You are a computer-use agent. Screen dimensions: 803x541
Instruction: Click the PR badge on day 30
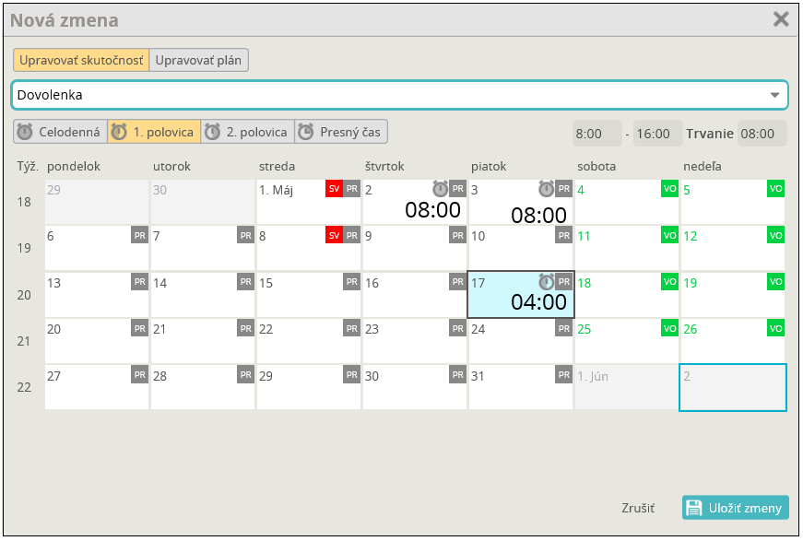click(x=458, y=375)
